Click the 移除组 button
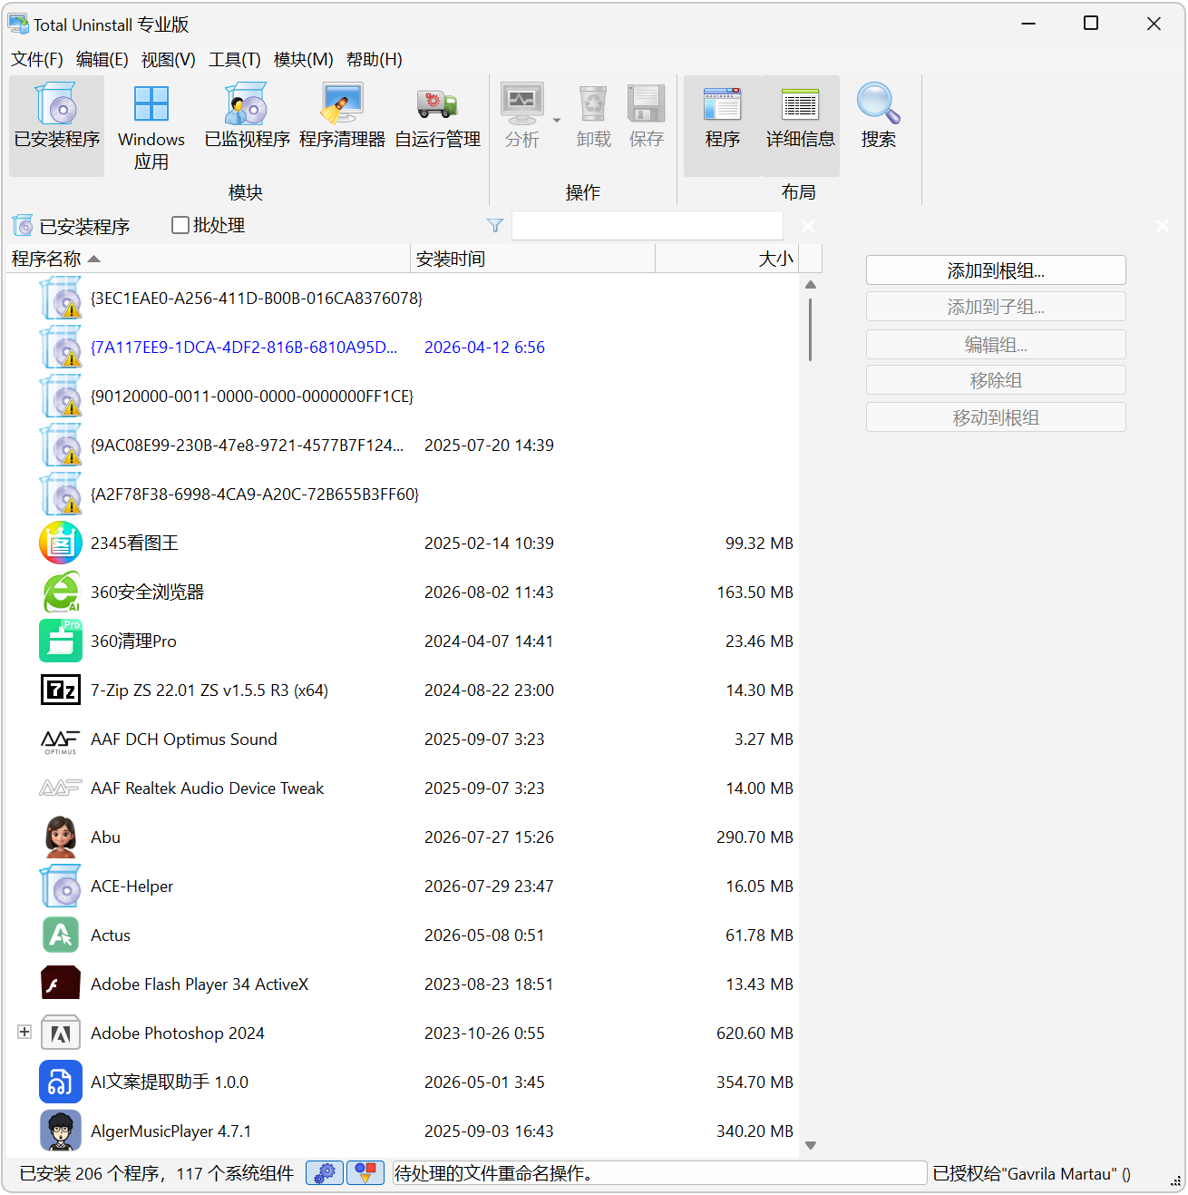 click(x=996, y=380)
